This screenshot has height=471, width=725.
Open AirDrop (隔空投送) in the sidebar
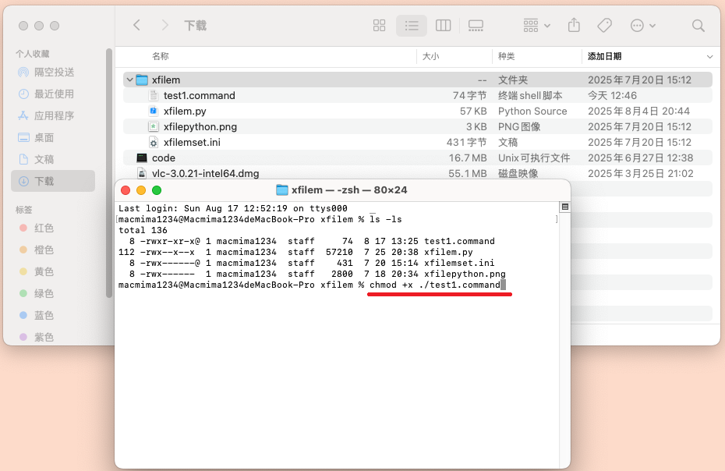point(54,72)
